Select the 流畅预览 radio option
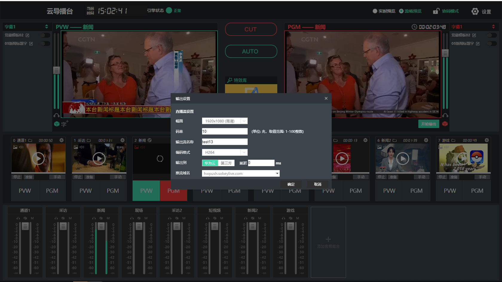This screenshot has height=282, width=502. point(401,11)
